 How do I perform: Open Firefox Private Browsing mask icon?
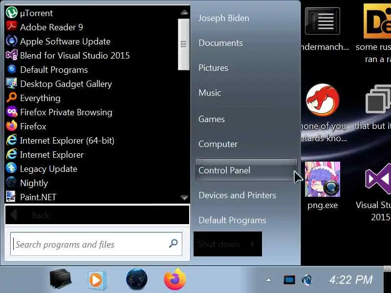(11, 112)
